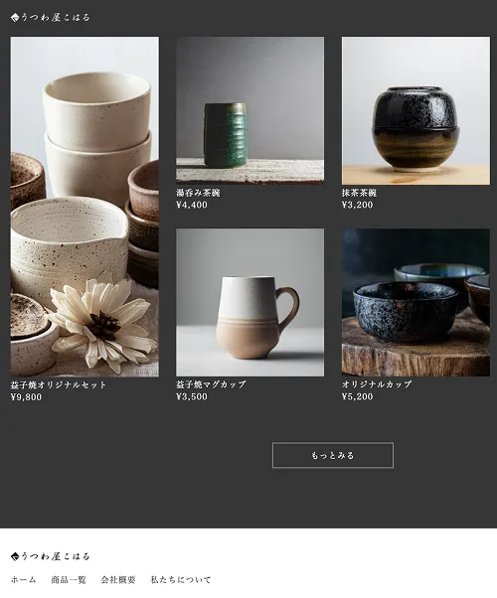
Task: Open 私たちについて footer link
Action: pyautogui.click(x=181, y=580)
